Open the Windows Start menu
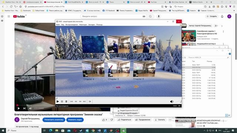237x133 pixels. pyautogui.click(x=3, y=130)
